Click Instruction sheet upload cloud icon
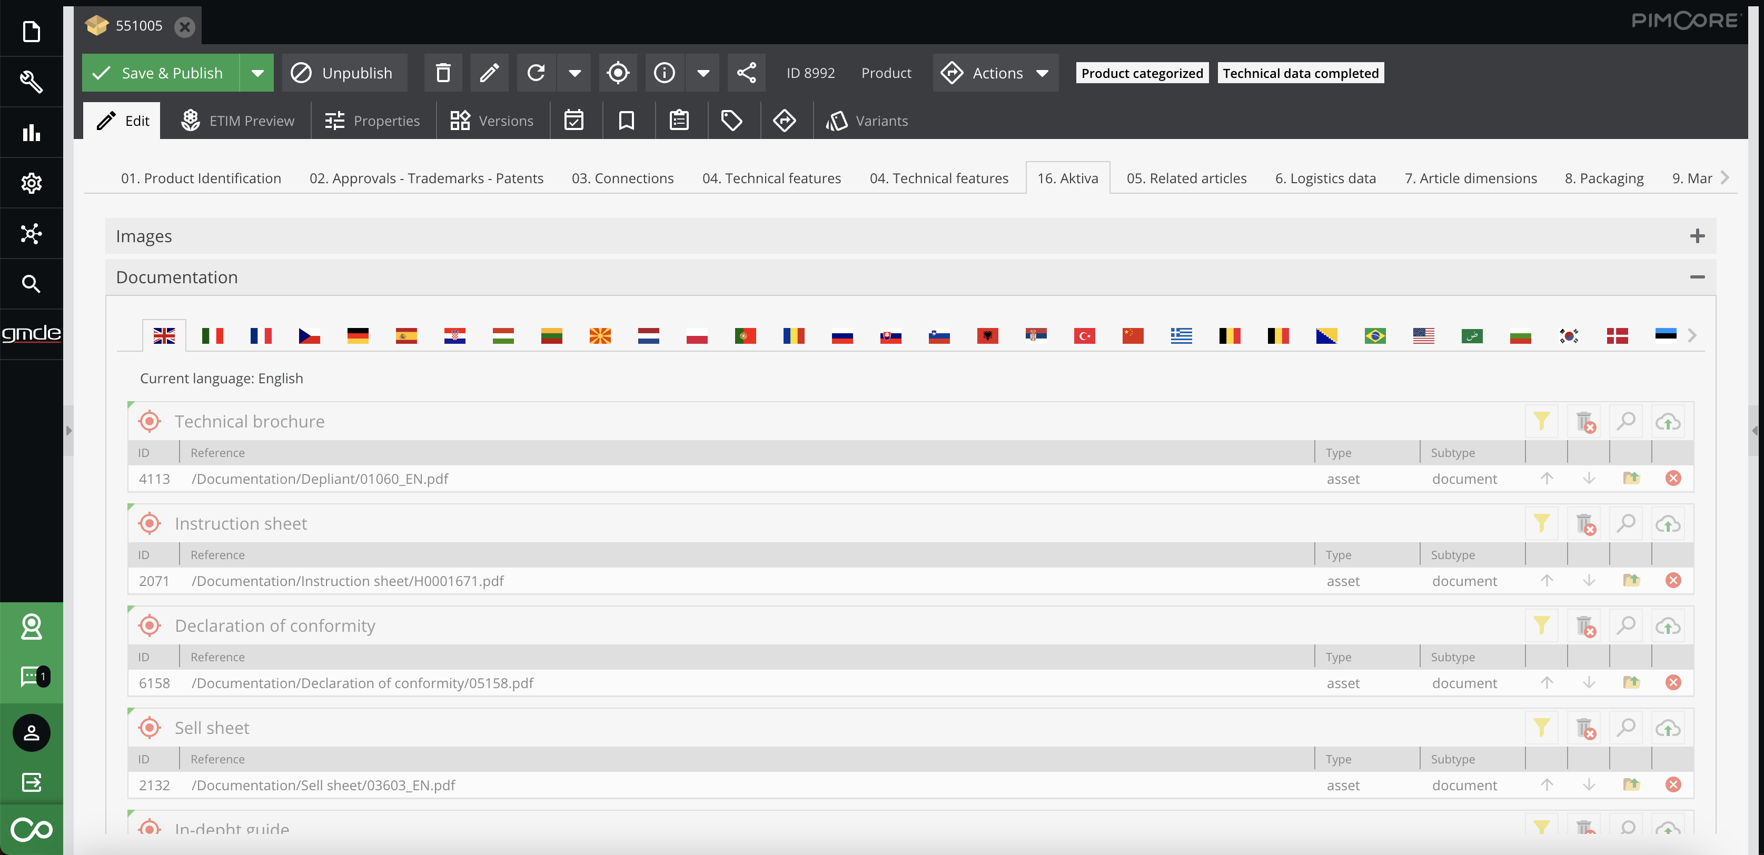The width and height of the screenshot is (1764, 855). coord(1668,524)
